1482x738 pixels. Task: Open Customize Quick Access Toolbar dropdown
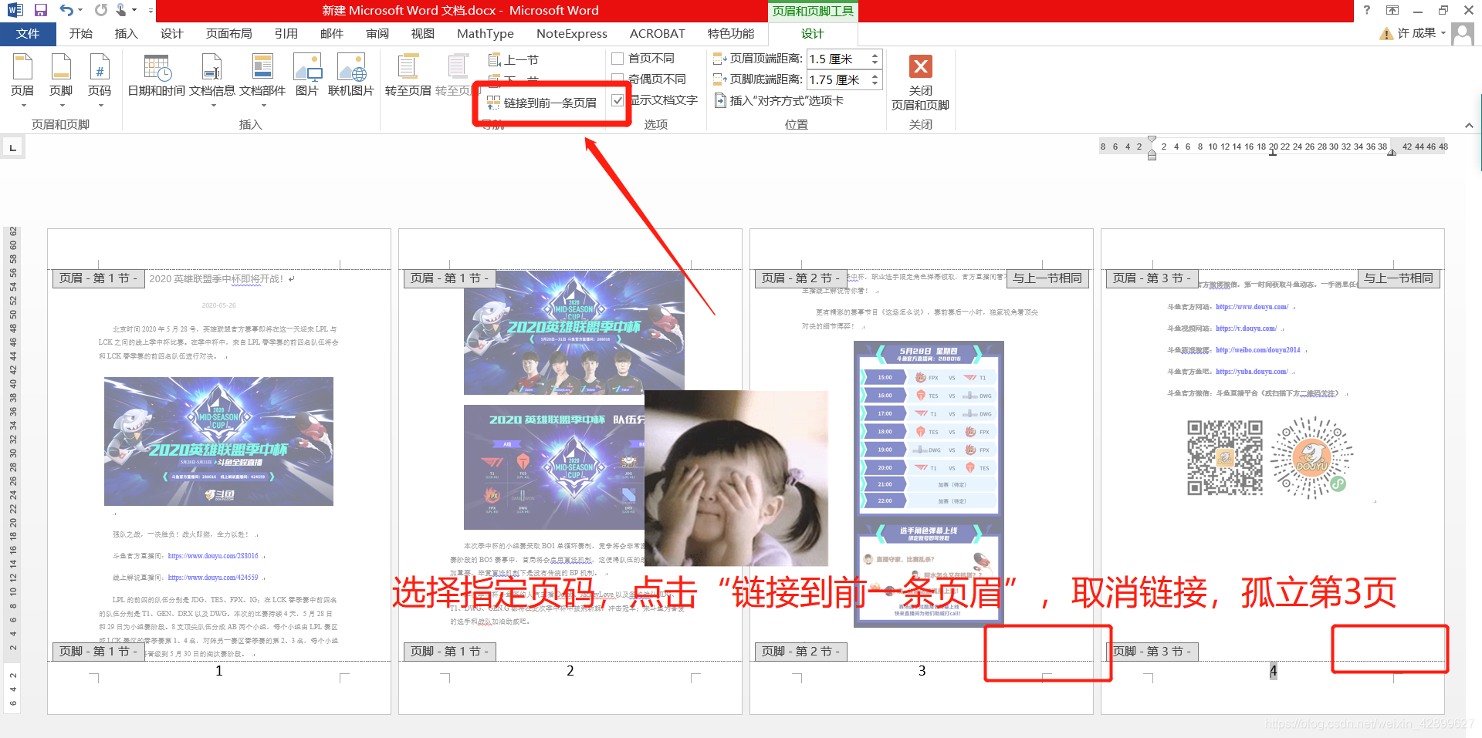[150, 10]
